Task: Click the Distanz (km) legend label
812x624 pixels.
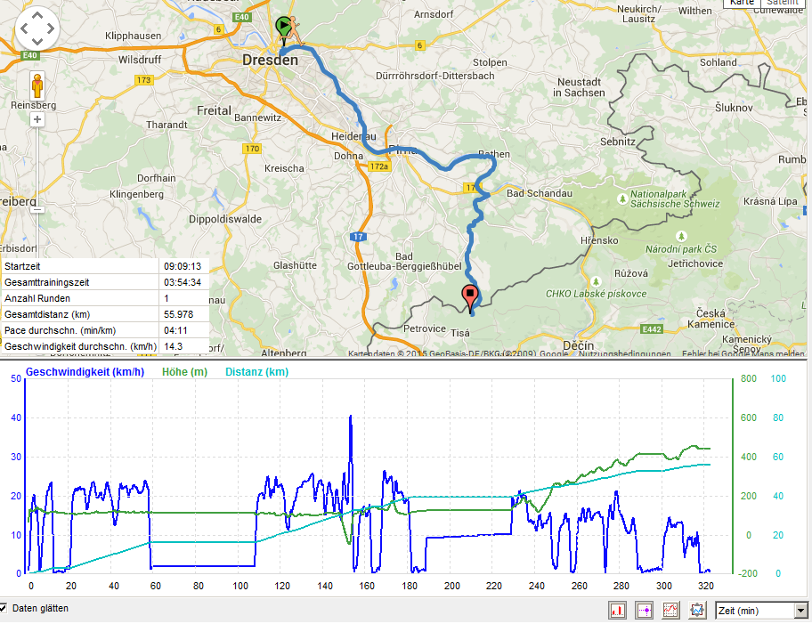Action: [256, 372]
